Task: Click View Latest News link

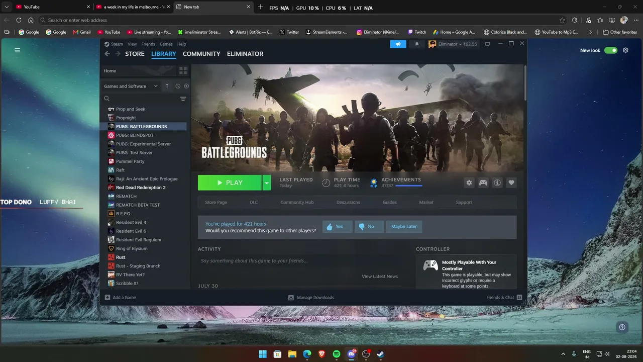Action: (380, 277)
